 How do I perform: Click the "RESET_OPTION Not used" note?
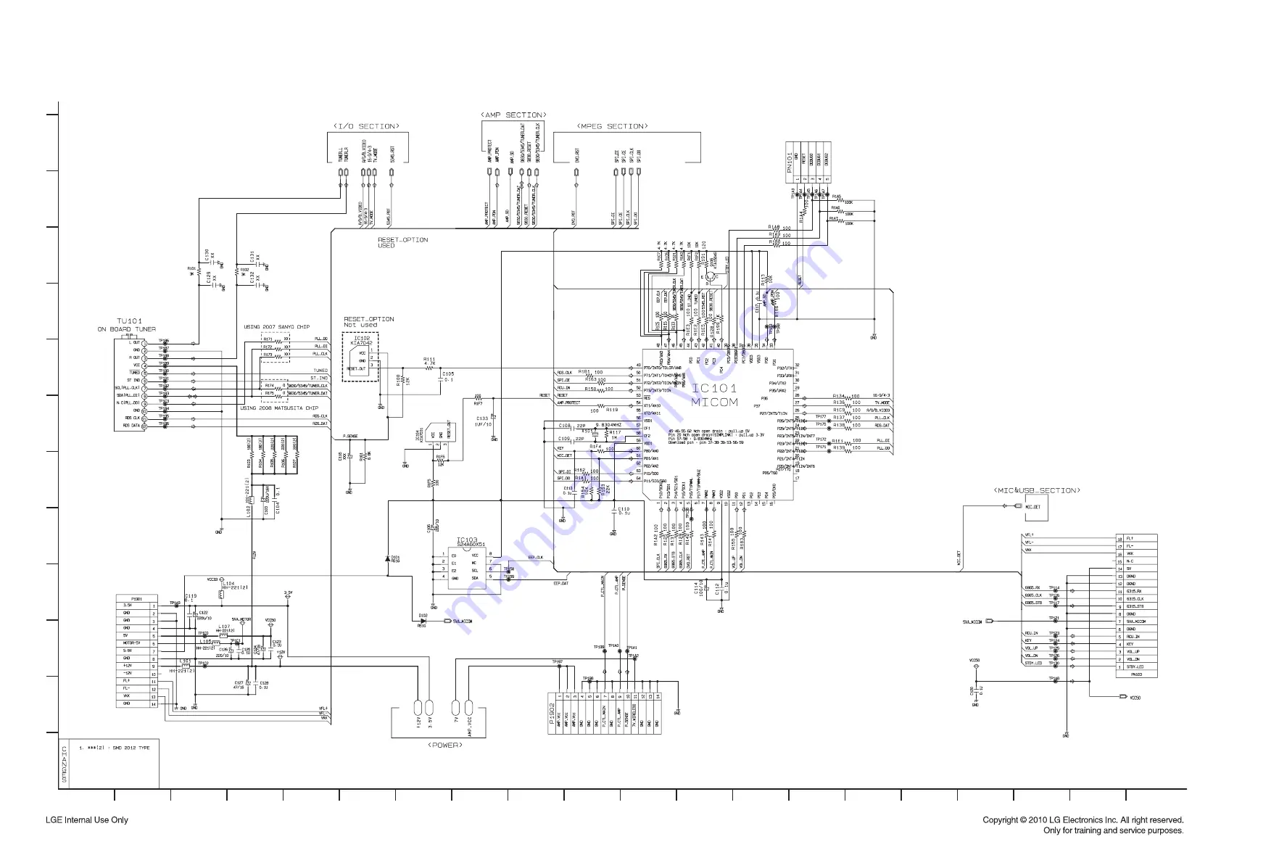(369, 322)
